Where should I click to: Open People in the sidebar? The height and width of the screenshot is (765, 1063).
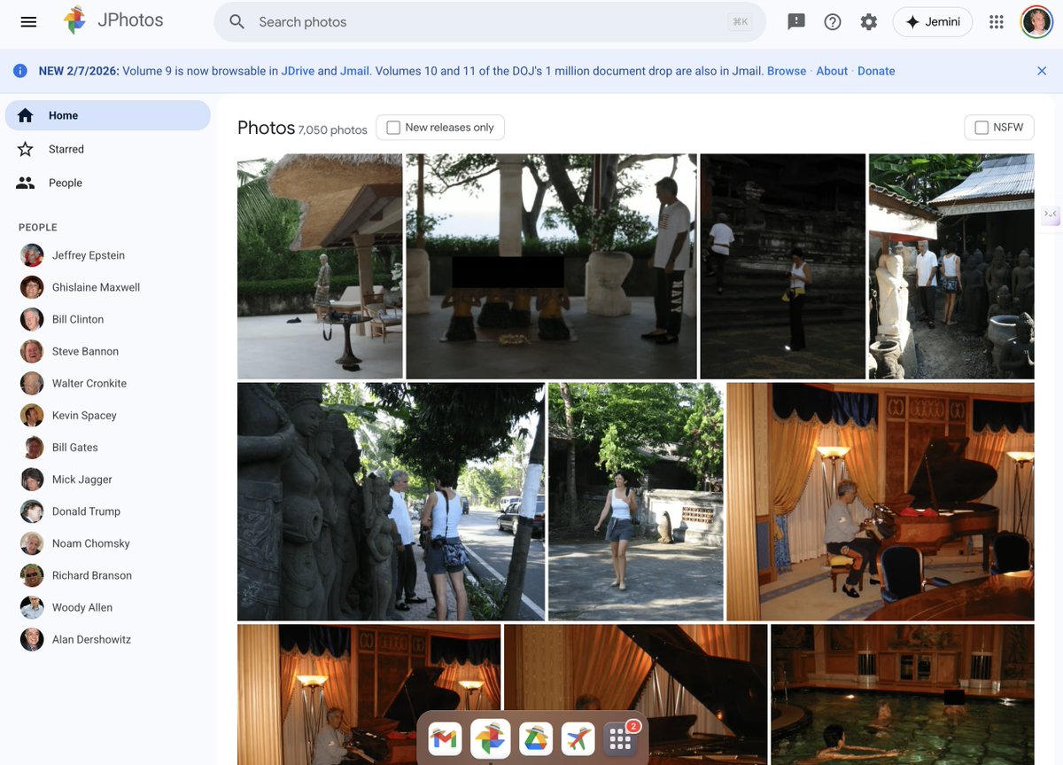click(107, 183)
